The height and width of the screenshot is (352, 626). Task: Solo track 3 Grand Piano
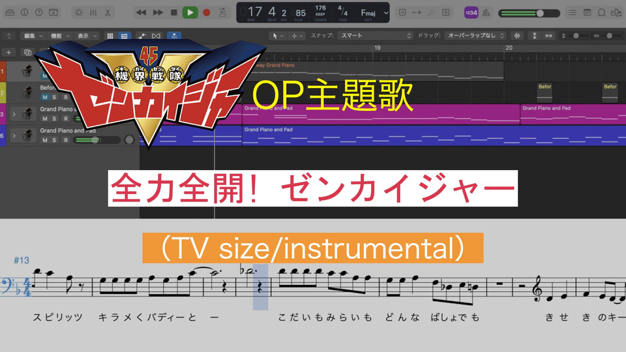click(55, 119)
